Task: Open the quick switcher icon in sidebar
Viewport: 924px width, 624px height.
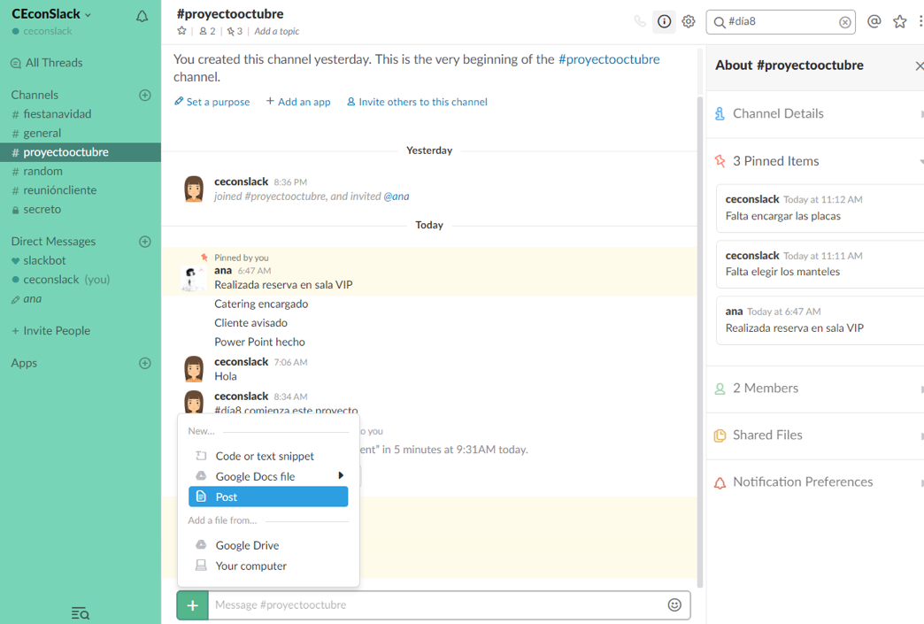Action: (81, 613)
